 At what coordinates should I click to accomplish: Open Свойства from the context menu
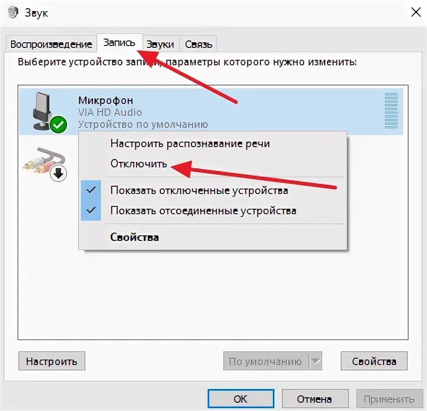click(x=135, y=237)
